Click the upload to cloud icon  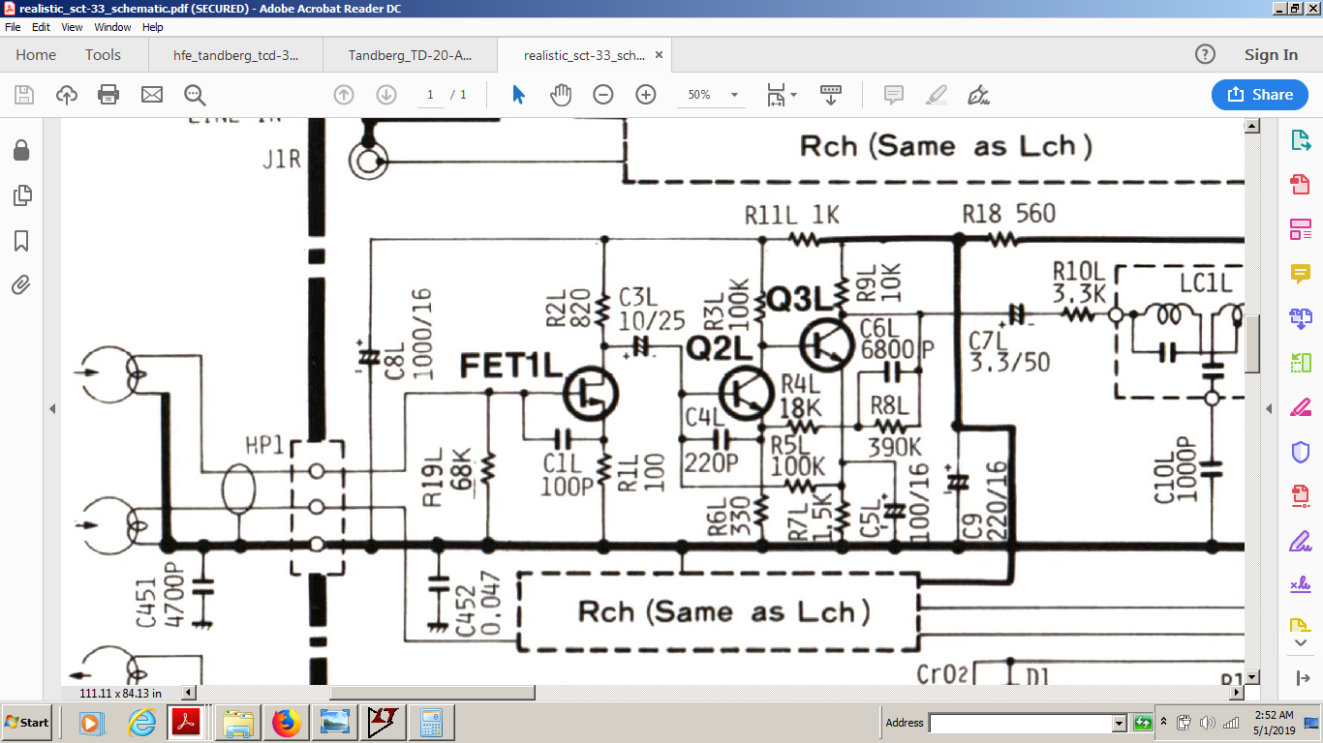pyautogui.click(x=67, y=95)
